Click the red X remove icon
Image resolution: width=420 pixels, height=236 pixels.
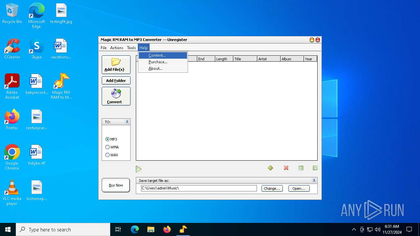point(286,168)
